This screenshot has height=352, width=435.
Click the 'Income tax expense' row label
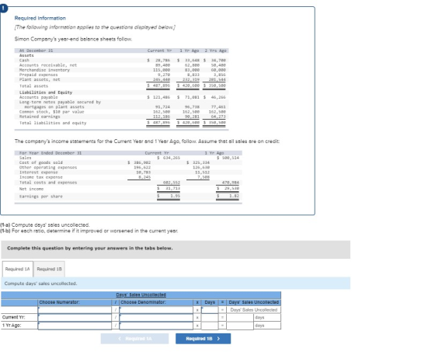point(40,177)
